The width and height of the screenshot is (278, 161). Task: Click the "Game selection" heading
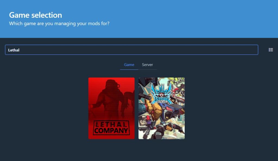[x=36, y=15]
